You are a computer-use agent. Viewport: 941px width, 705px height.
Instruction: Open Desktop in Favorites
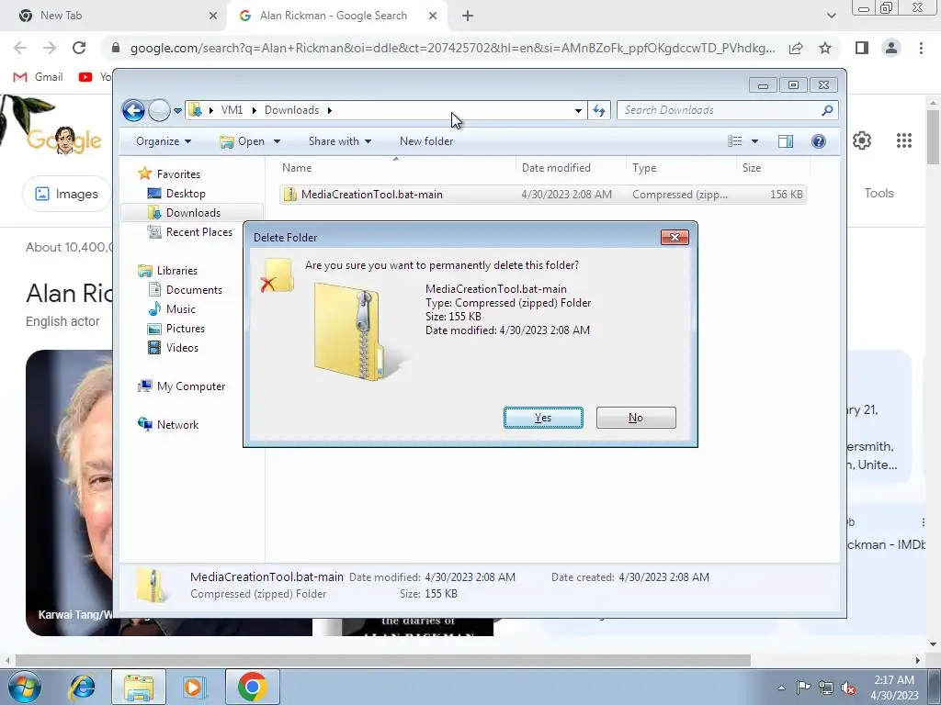coord(186,193)
